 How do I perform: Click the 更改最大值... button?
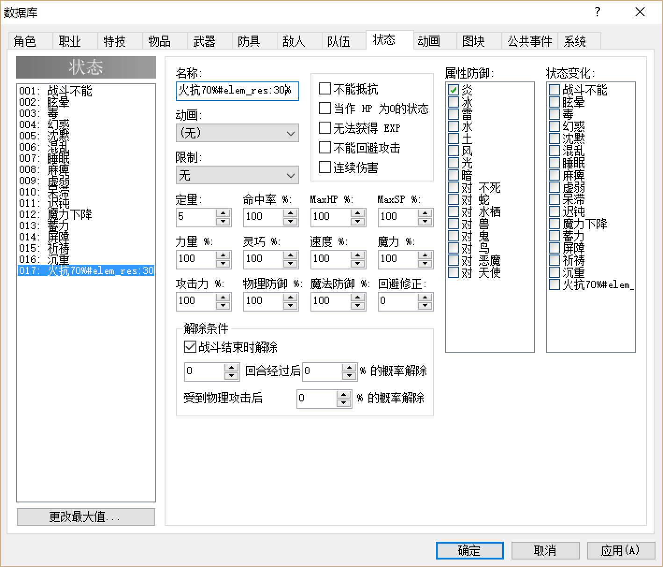click(86, 517)
